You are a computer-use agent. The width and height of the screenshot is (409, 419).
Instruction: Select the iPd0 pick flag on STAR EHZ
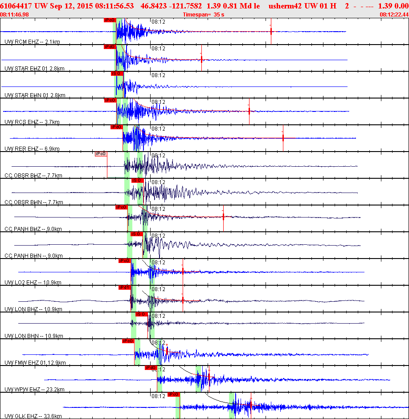click(x=110, y=47)
